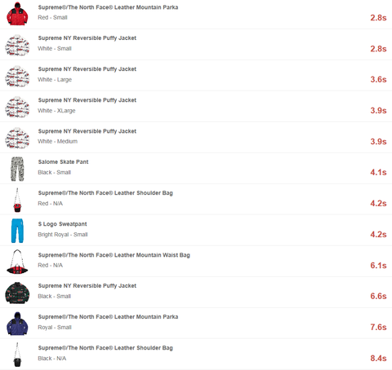Select the Bright Royal - Small variant text
This screenshot has height=370, width=392.
click(63, 235)
